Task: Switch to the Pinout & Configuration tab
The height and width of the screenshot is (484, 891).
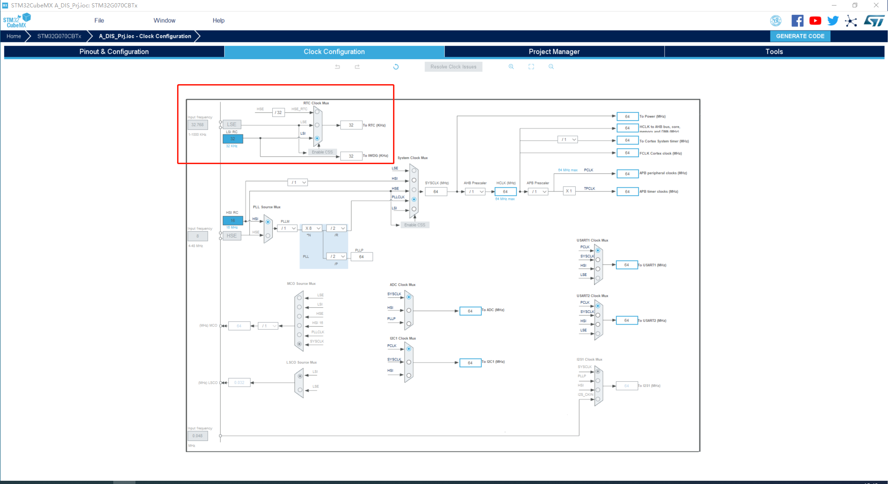Action: tap(114, 52)
